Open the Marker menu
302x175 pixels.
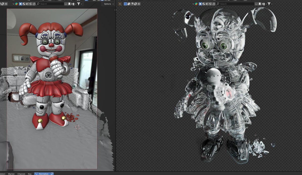coord(11,173)
